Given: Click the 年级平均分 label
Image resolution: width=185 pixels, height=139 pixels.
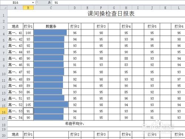Looking at the screenshot, I should [x=75, y=123].
